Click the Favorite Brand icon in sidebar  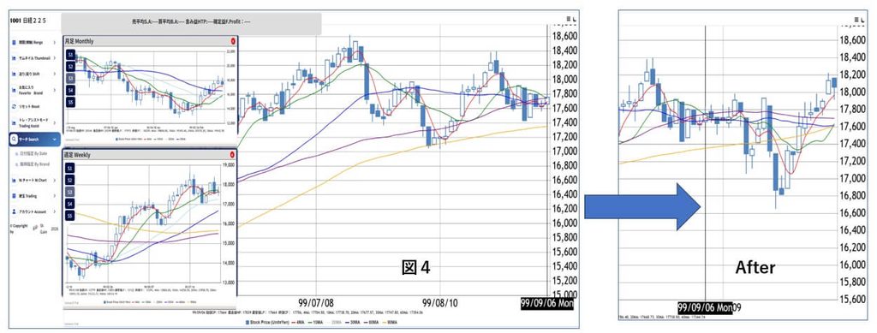[x=14, y=90]
